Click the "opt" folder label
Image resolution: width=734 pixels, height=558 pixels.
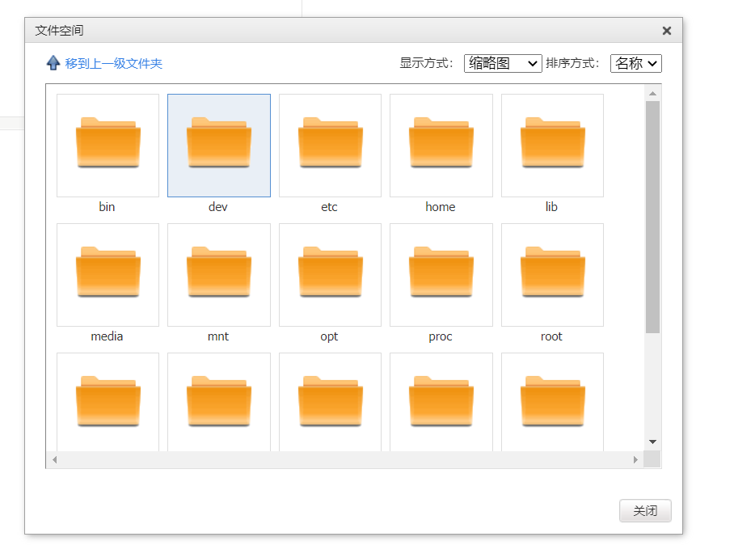pyautogui.click(x=329, y=337)
